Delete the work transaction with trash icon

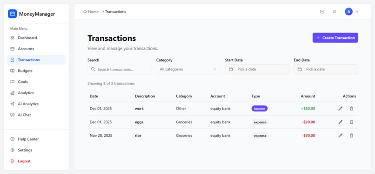pyautogui.click(x=351, y=109)
